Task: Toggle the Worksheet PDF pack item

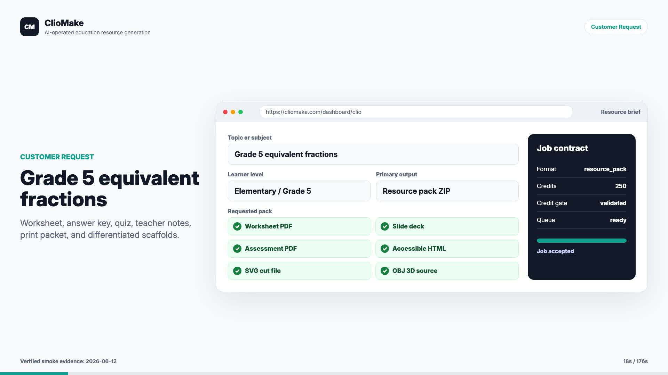Action: 299,226
